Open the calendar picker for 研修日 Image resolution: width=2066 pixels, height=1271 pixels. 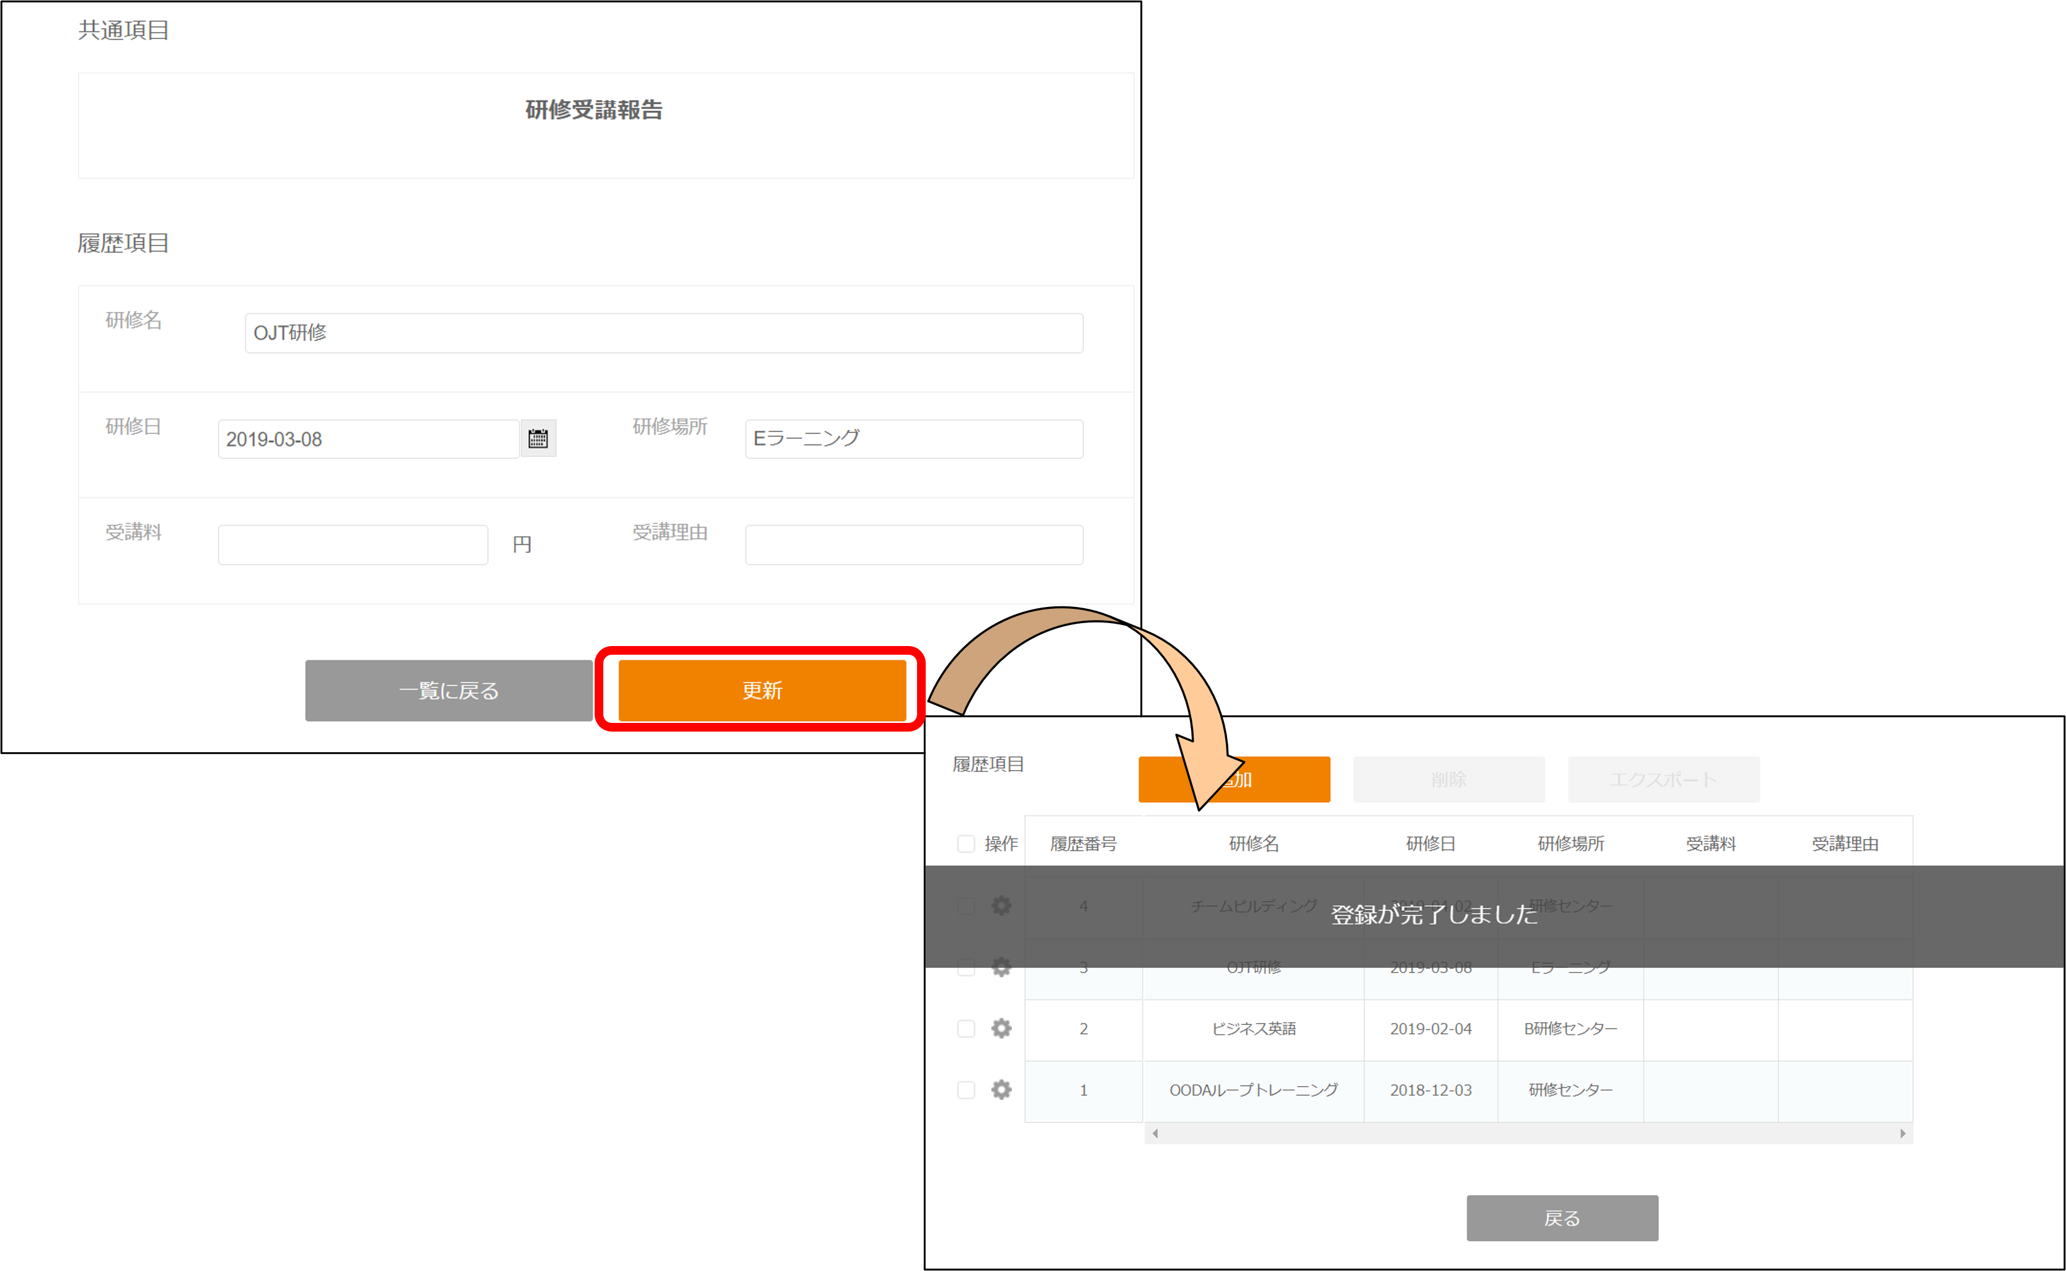[538, 438]
